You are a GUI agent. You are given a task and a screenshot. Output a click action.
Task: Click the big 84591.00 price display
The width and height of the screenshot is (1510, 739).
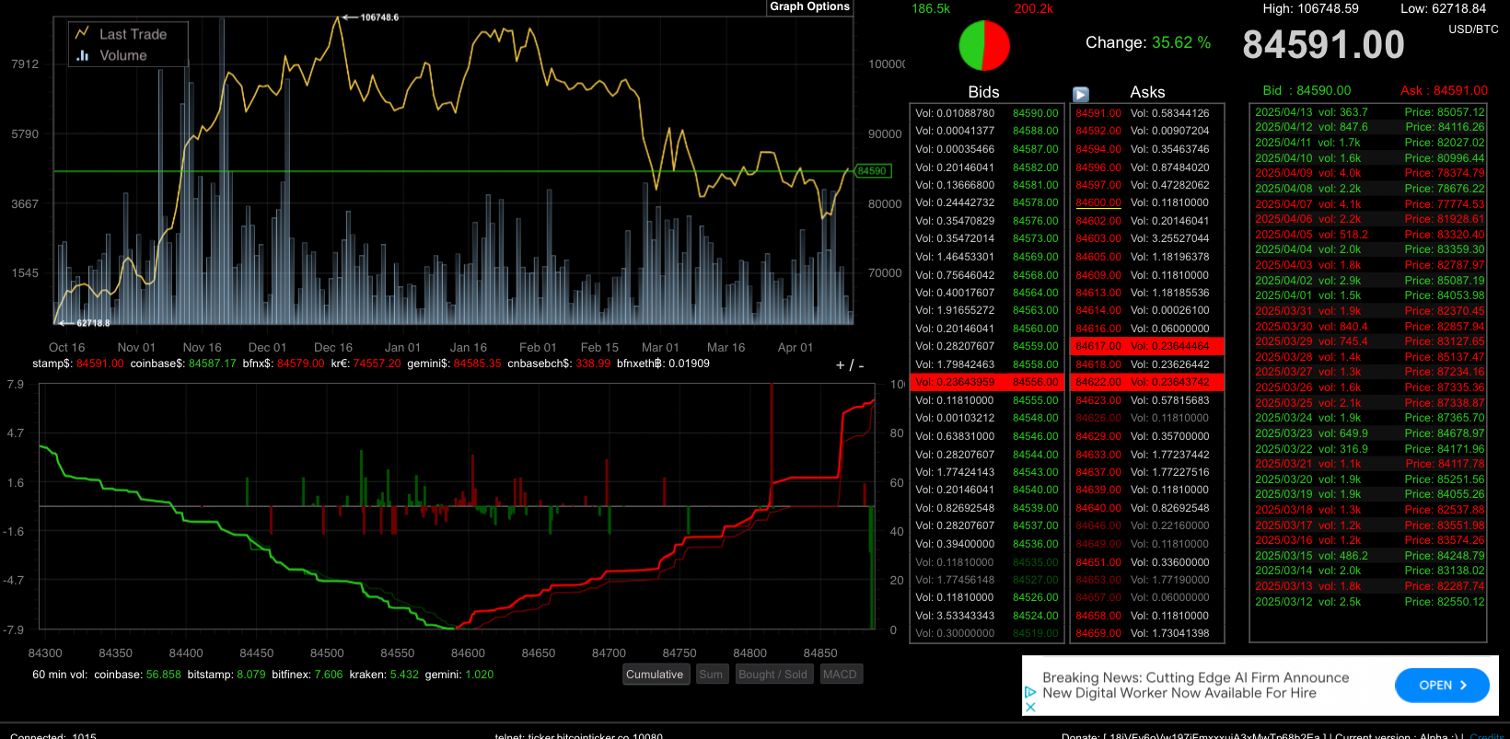(1323, 44)
